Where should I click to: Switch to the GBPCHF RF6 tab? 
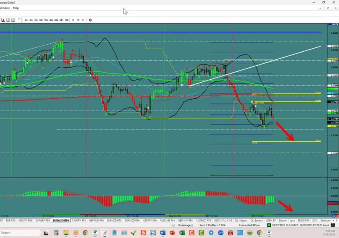(185, 220)
